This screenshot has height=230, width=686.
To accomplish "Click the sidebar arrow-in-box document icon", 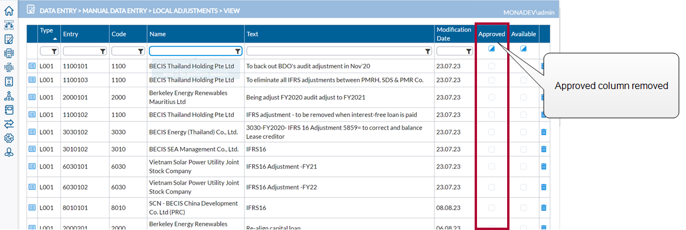I will (9, 81).
